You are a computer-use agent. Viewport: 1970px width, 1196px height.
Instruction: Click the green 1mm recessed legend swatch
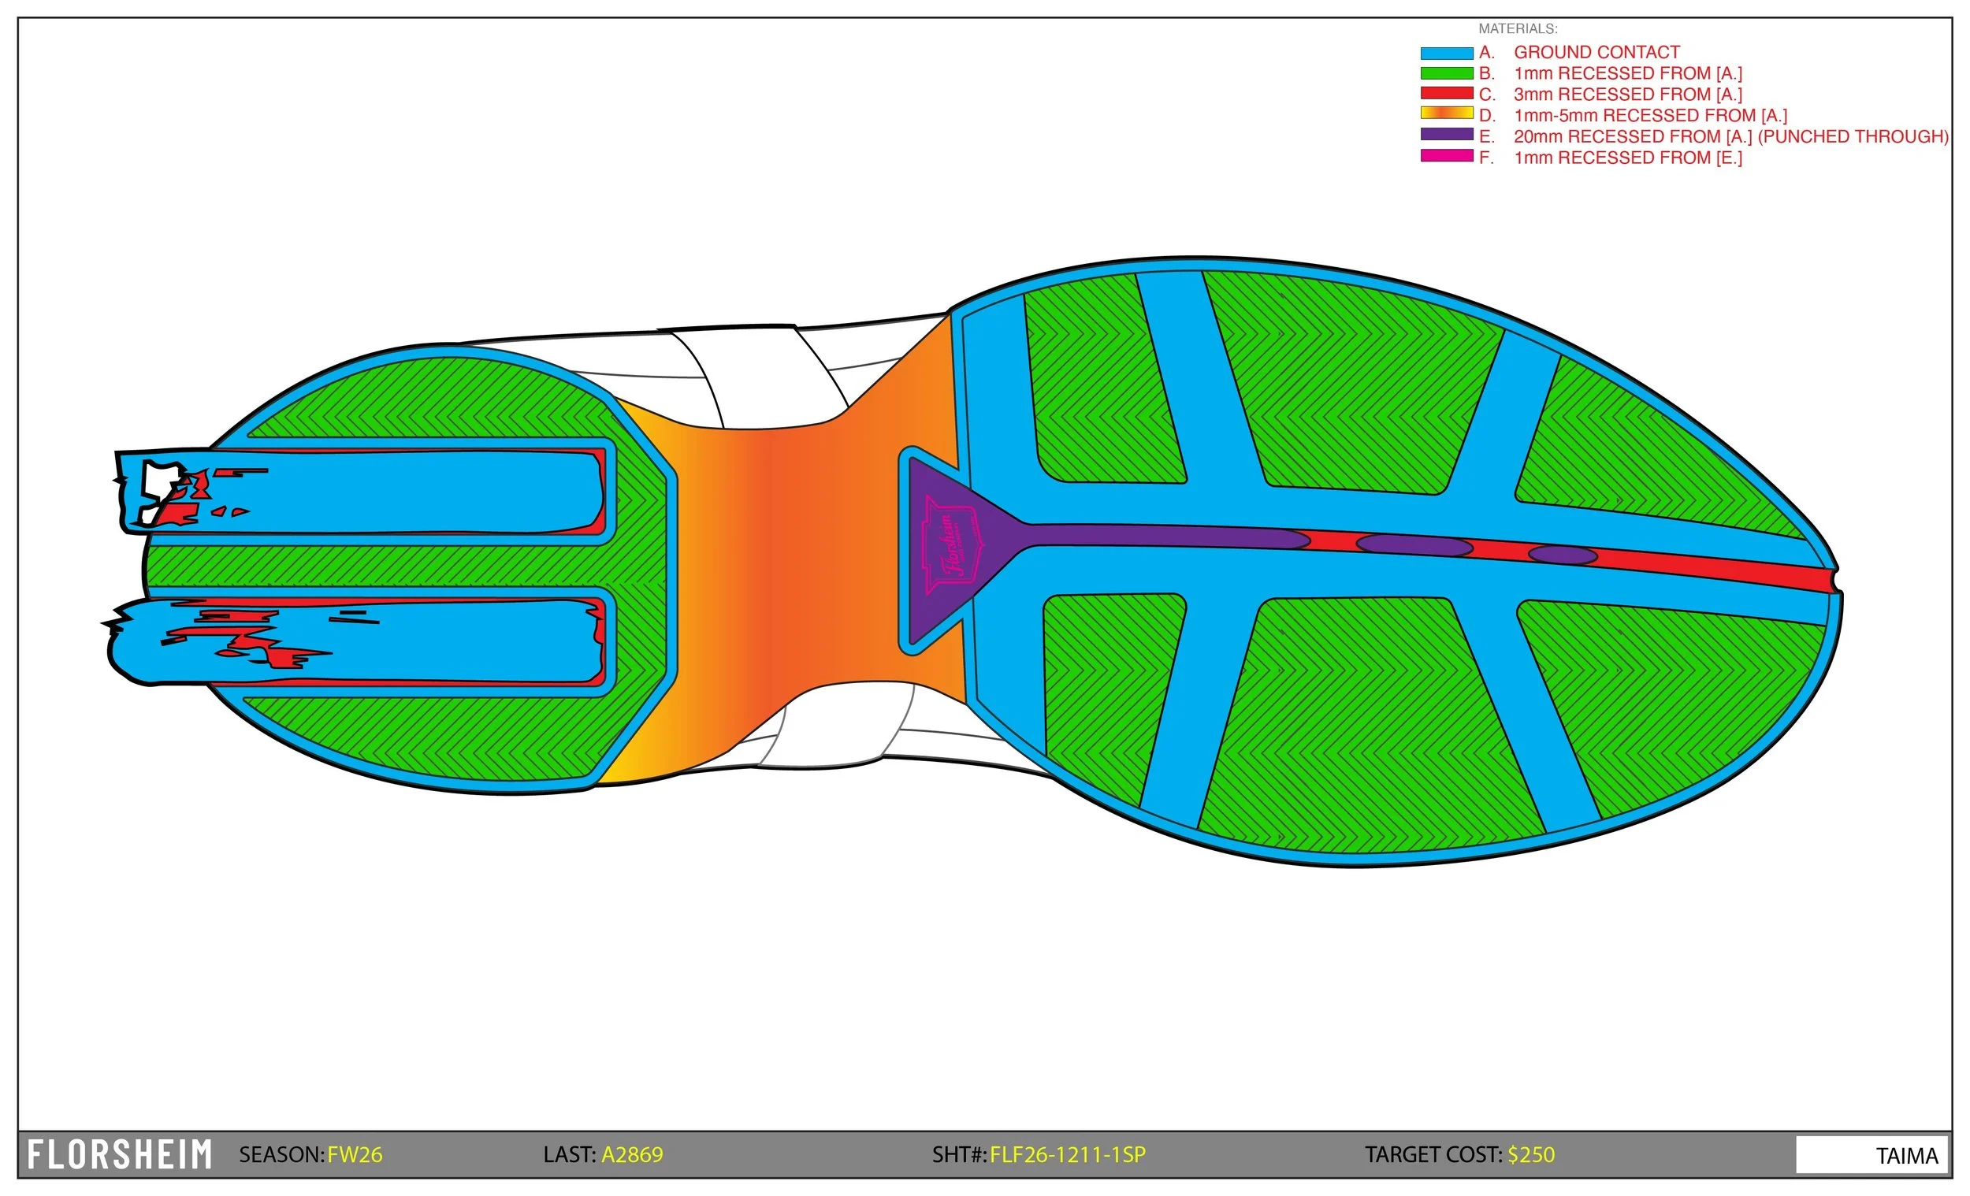point(1446,73)
